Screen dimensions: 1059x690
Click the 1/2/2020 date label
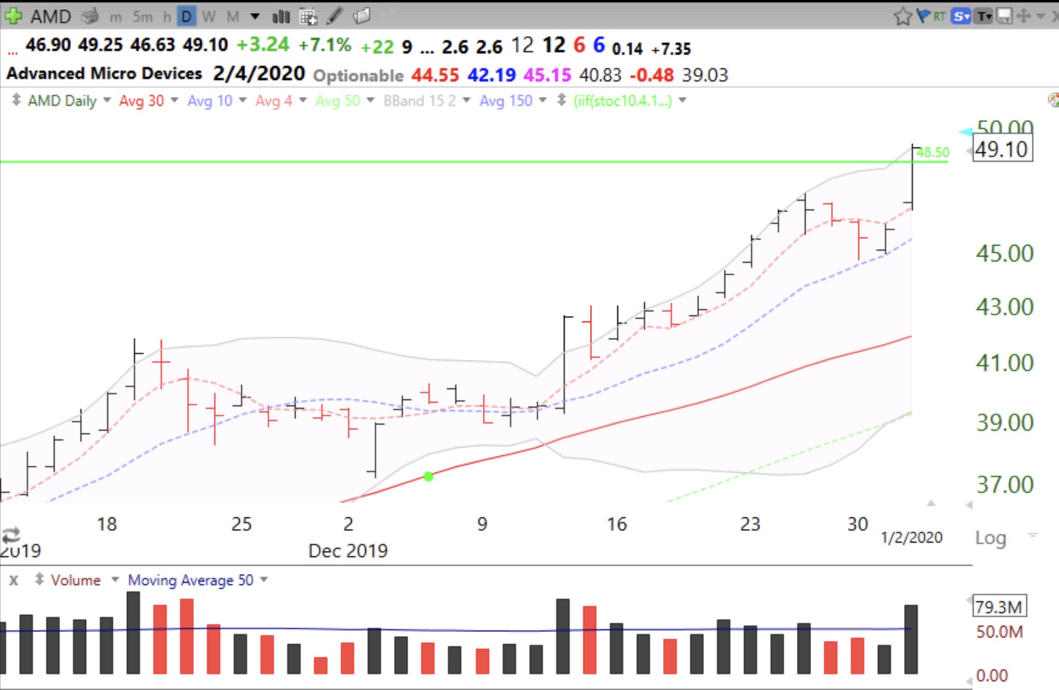[x=912, y=537]
